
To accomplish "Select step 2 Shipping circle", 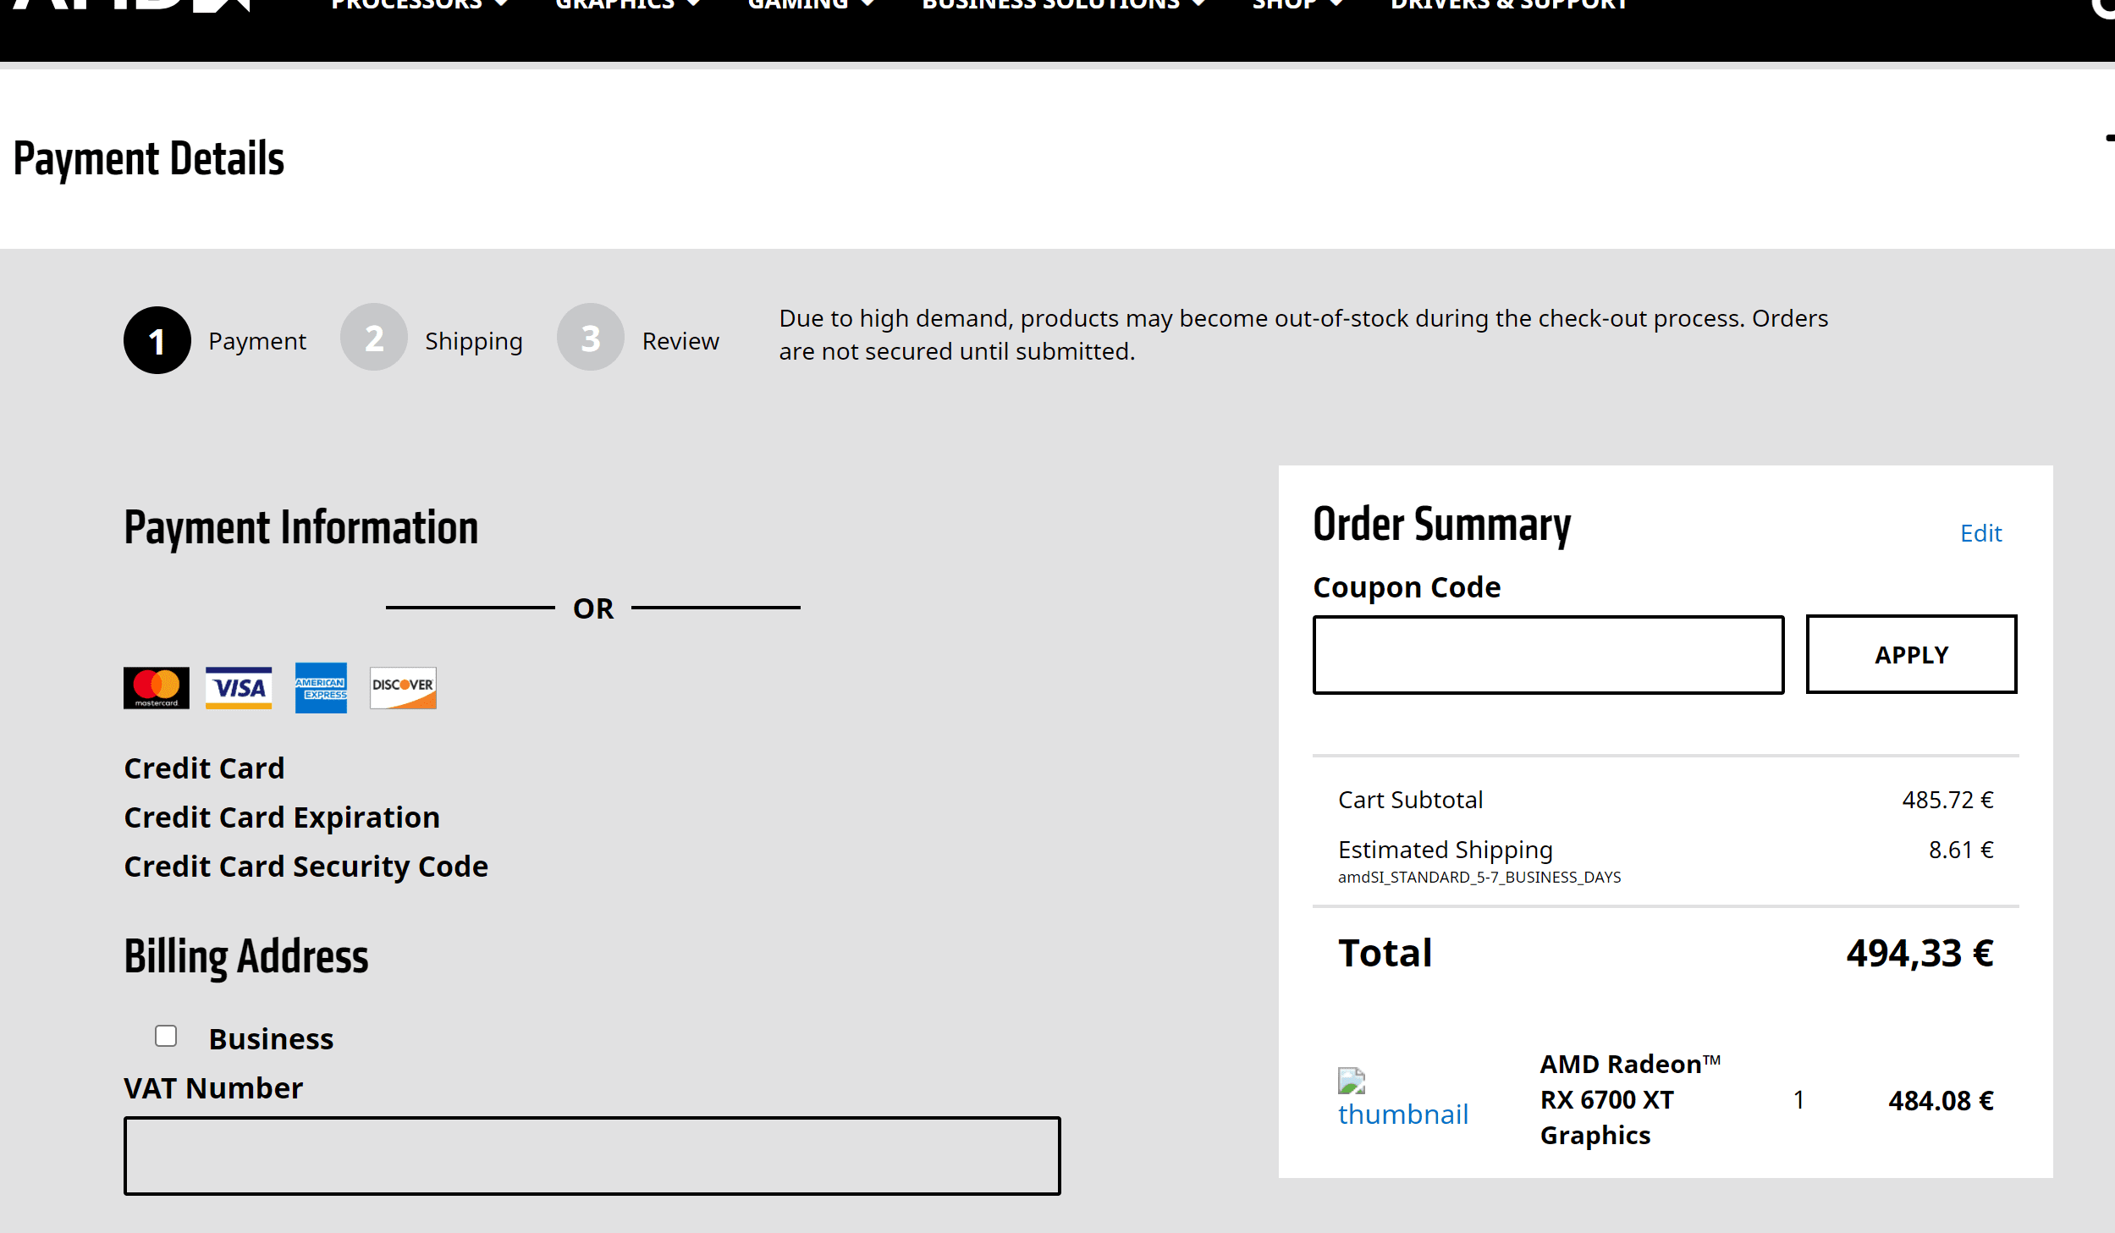I will (374, 338).
